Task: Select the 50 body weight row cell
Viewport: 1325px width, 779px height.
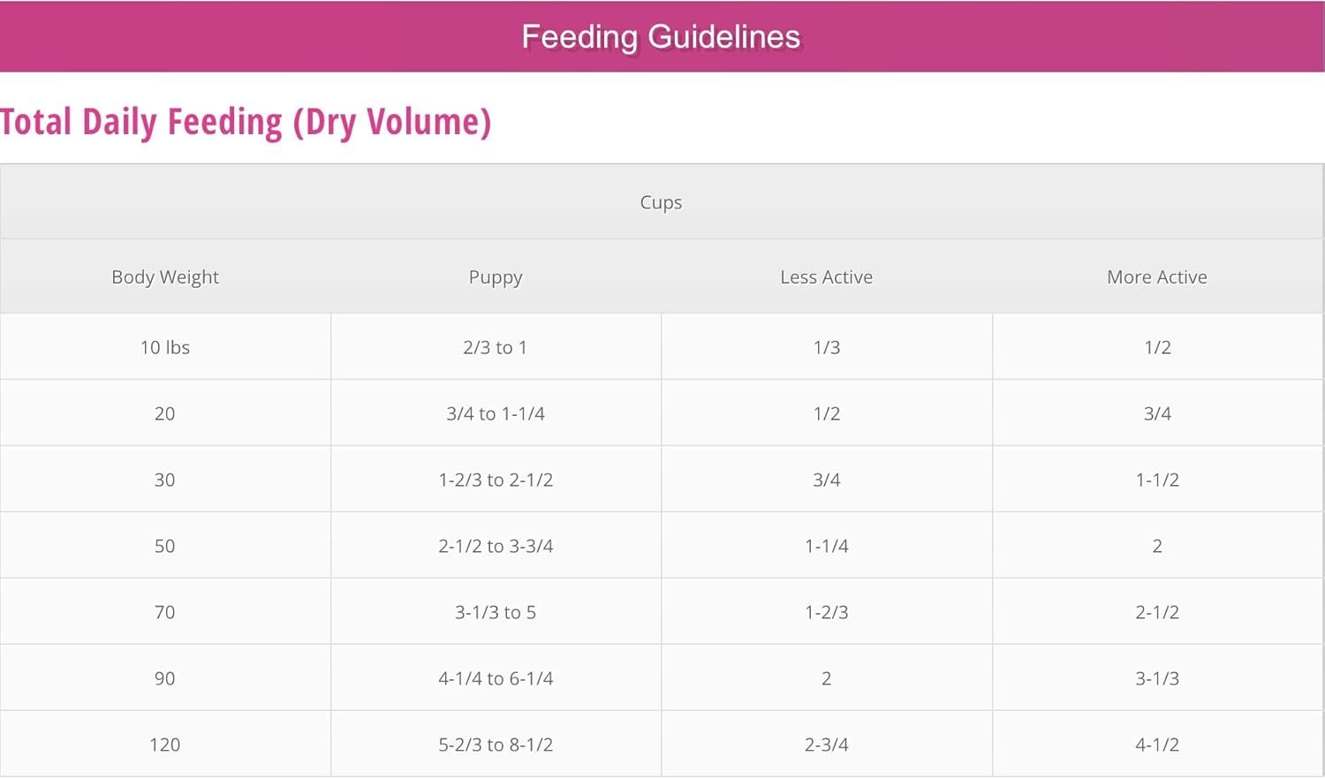Action: 165,546
